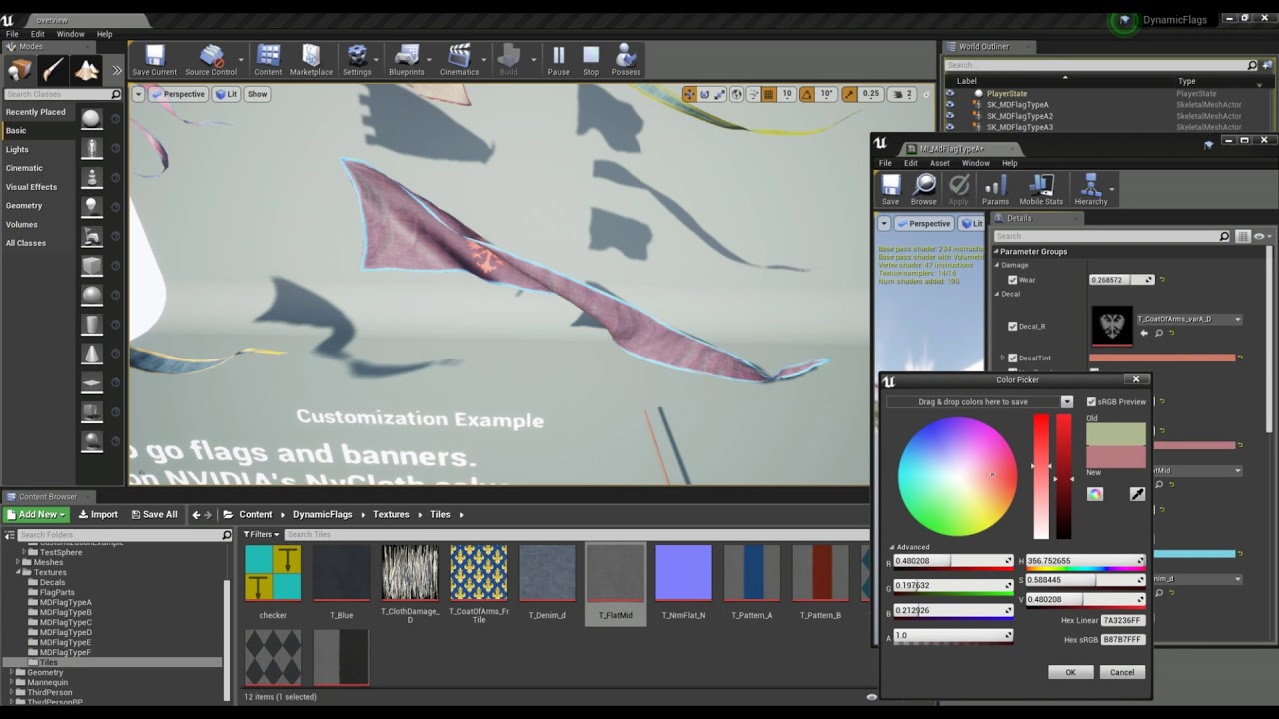Click Save All in Content Browser
Image resolution: width=1279 pixels, height=719 pixels.
click(x=153, y=515)
